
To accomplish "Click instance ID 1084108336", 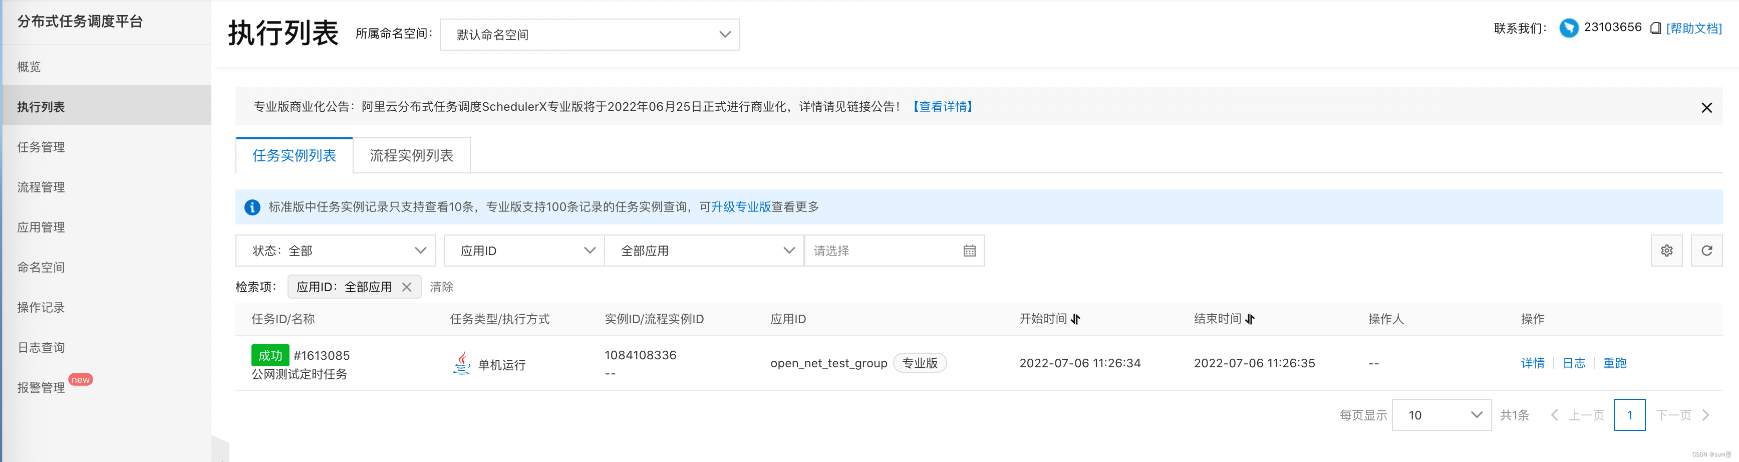I will [x=640, y=355].
